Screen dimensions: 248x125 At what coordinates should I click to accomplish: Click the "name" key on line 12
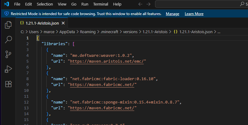pos(58,102)
